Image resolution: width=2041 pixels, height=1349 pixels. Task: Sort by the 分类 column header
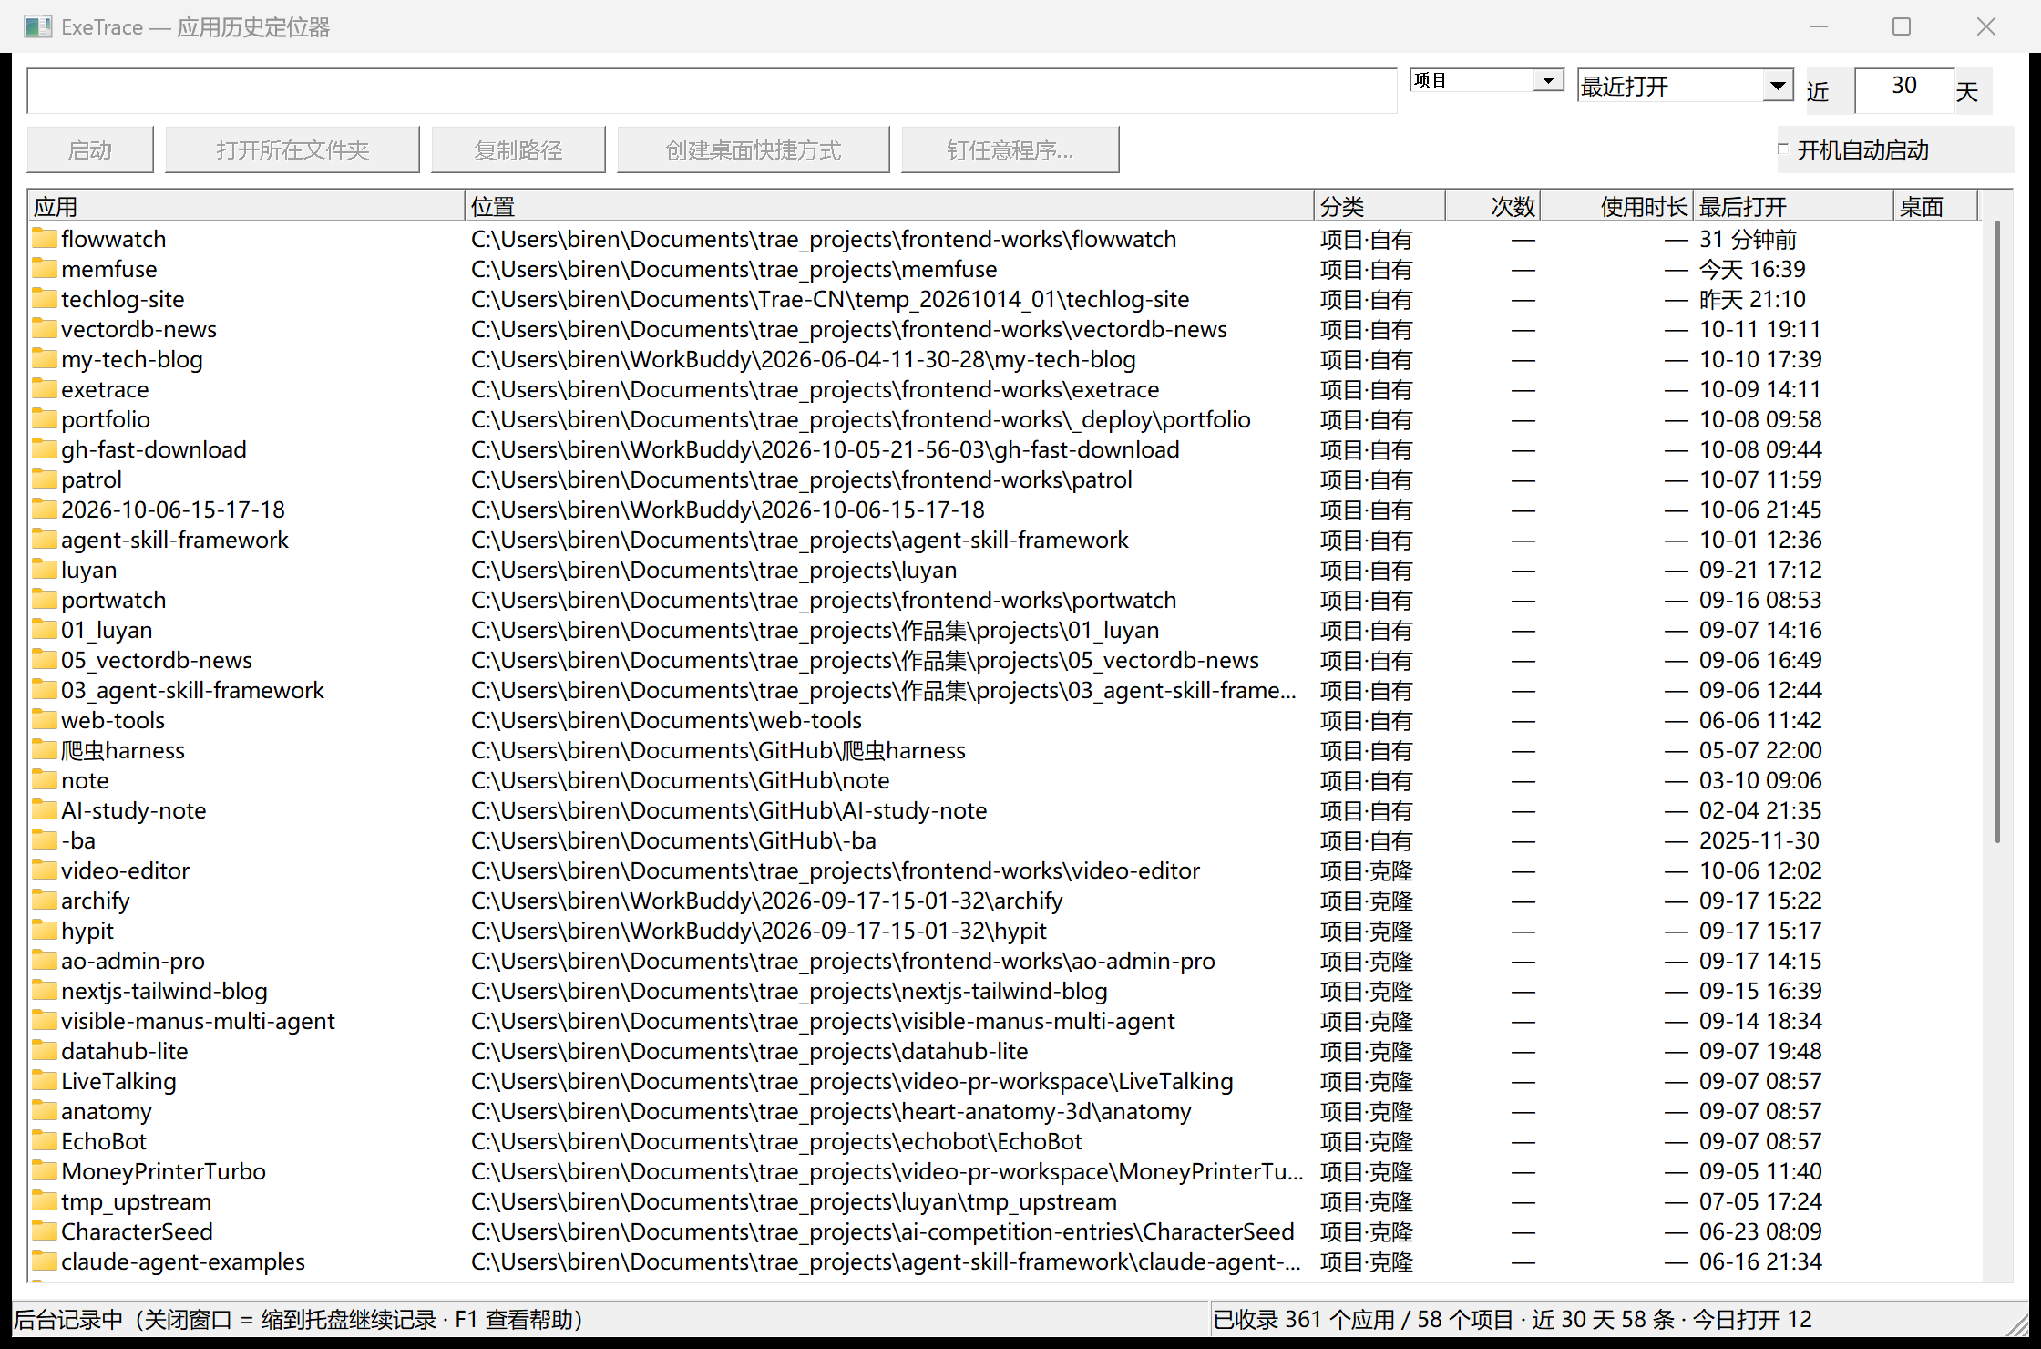1379,207
